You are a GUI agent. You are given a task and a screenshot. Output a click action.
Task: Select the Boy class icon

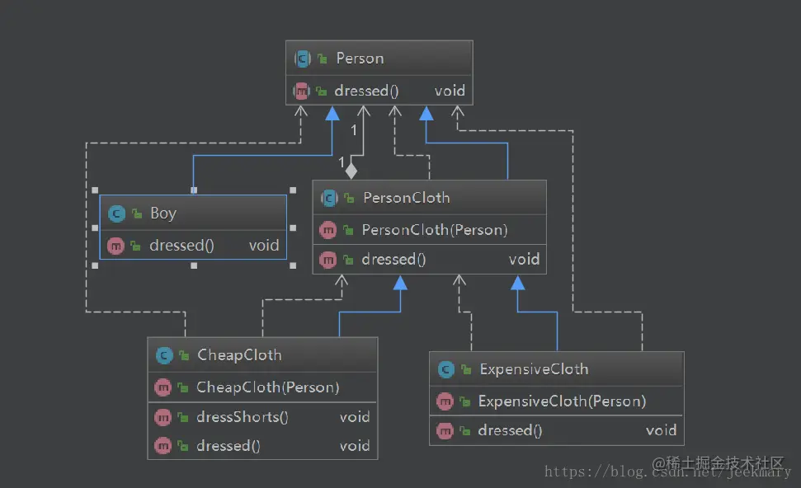pos(116,213)
